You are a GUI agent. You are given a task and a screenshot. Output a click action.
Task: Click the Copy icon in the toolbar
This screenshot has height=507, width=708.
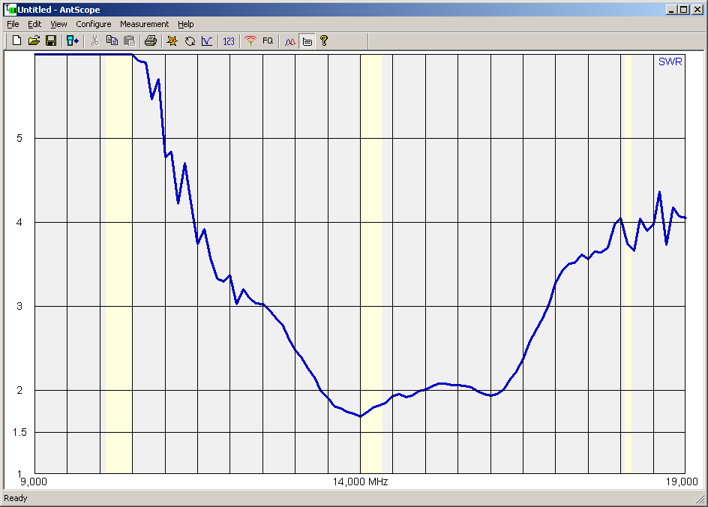pyautogui.click(x=112, y=40)
